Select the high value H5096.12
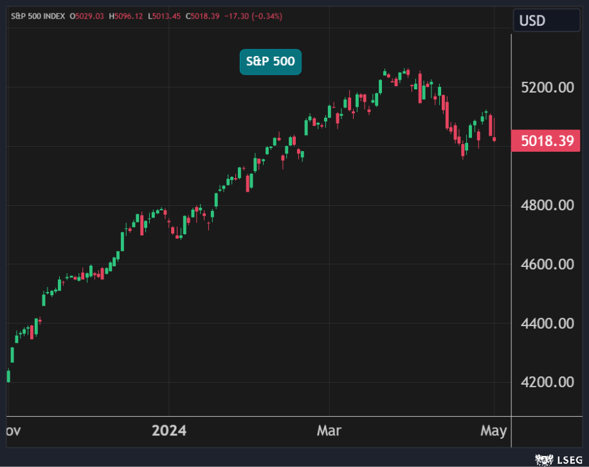Image resolution: width=589 pixels, height=467 pixels. tap(127, 16)
